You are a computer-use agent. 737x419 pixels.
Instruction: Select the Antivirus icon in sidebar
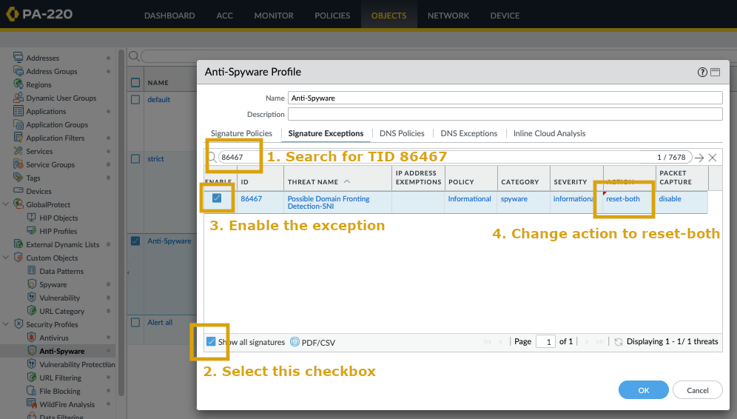pyautogui.click(x=32, y=338)
